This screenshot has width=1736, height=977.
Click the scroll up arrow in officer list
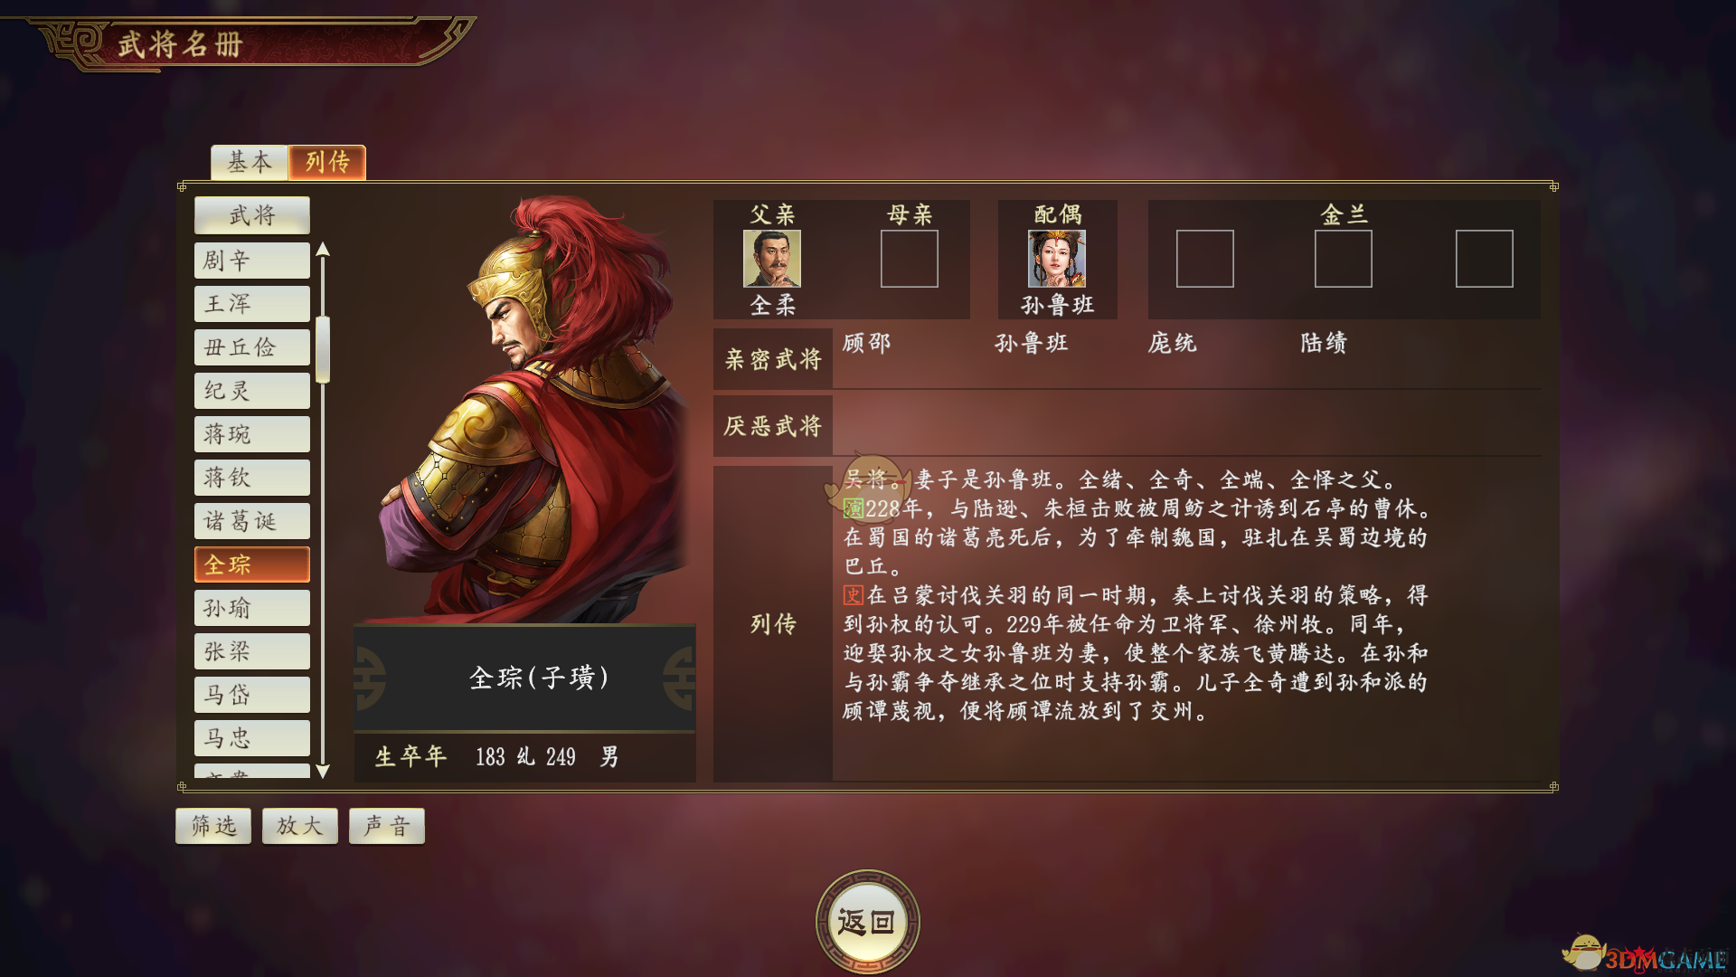(x=323, y=250)
